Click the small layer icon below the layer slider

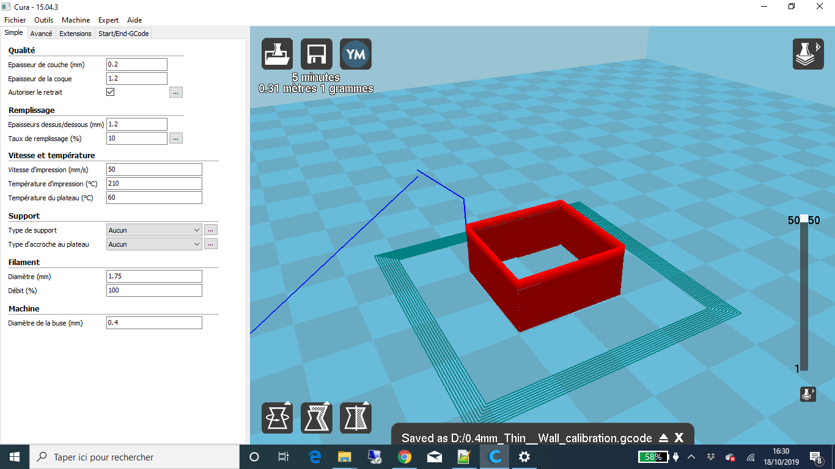coord(808,394)
